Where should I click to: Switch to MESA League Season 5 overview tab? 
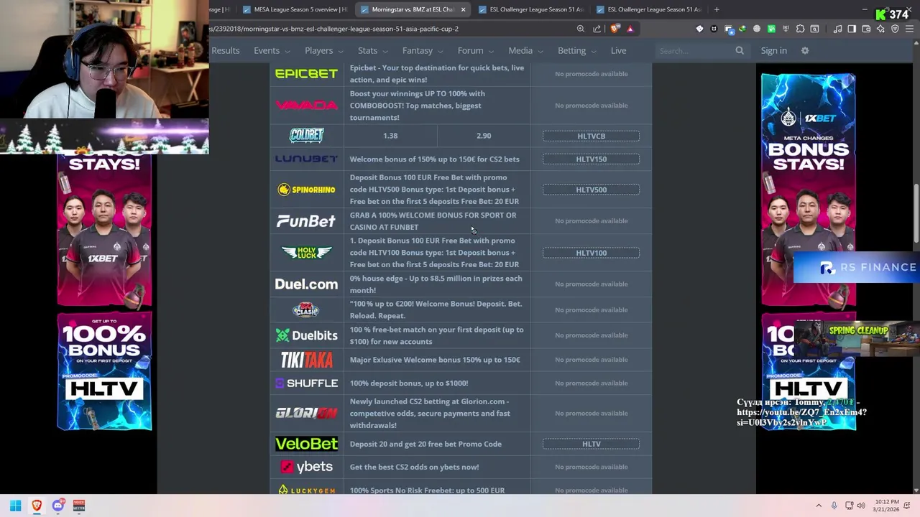(295, 9)
